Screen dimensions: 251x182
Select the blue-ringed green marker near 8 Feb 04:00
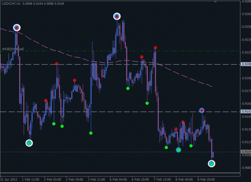pos(178,150)
